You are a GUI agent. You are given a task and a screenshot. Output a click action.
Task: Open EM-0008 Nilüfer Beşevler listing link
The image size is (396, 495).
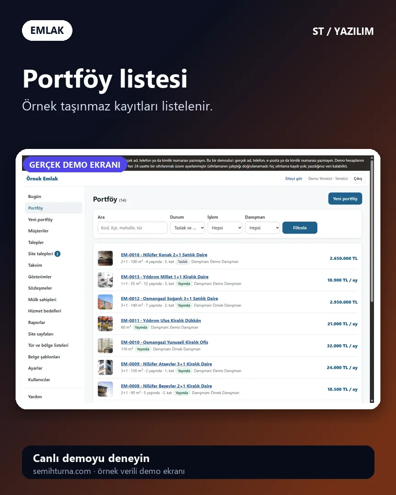click(166, 386)
